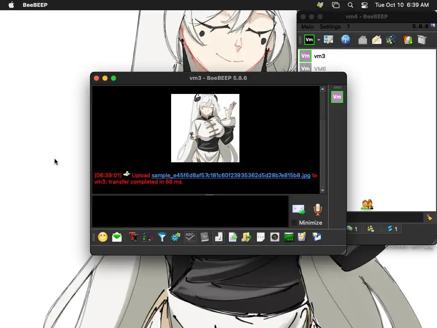437x328 pixels.
Task: Click the voice message microphone icon
Action: (x=318, y=209)
